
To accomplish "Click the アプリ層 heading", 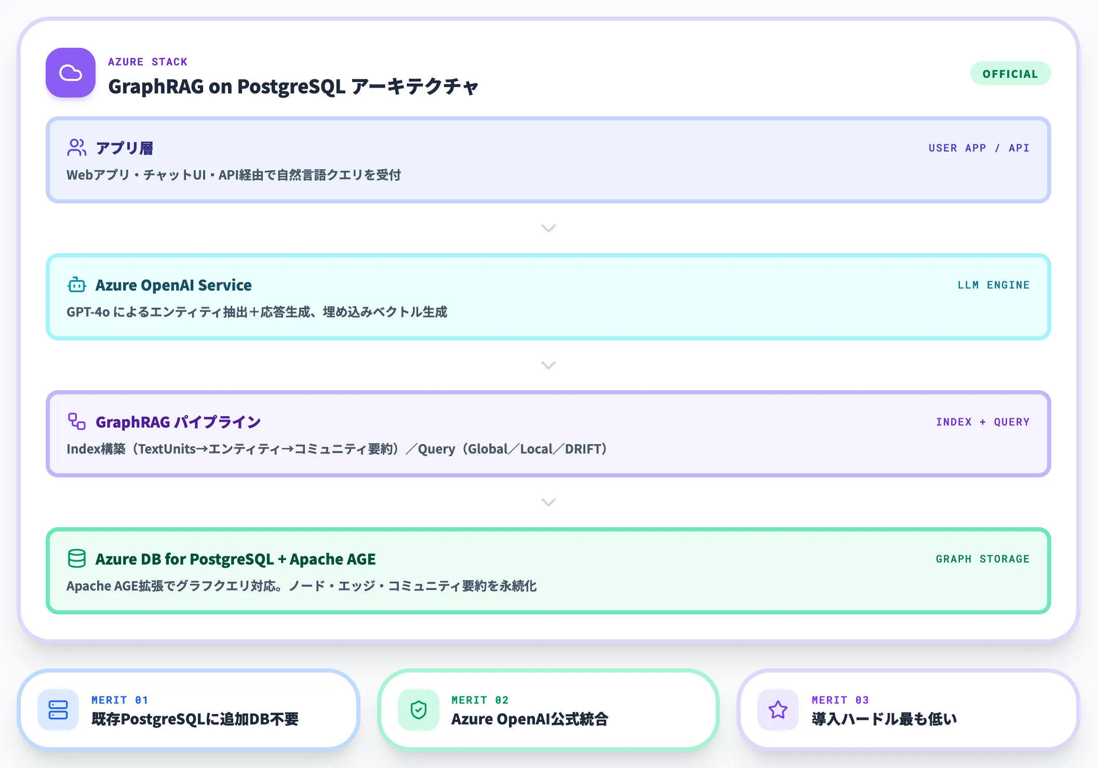I will (x=125, y=148).
